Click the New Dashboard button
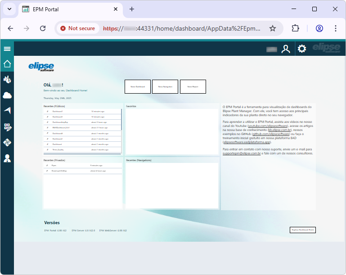This screenshot has width=346, height=275. 138,86
